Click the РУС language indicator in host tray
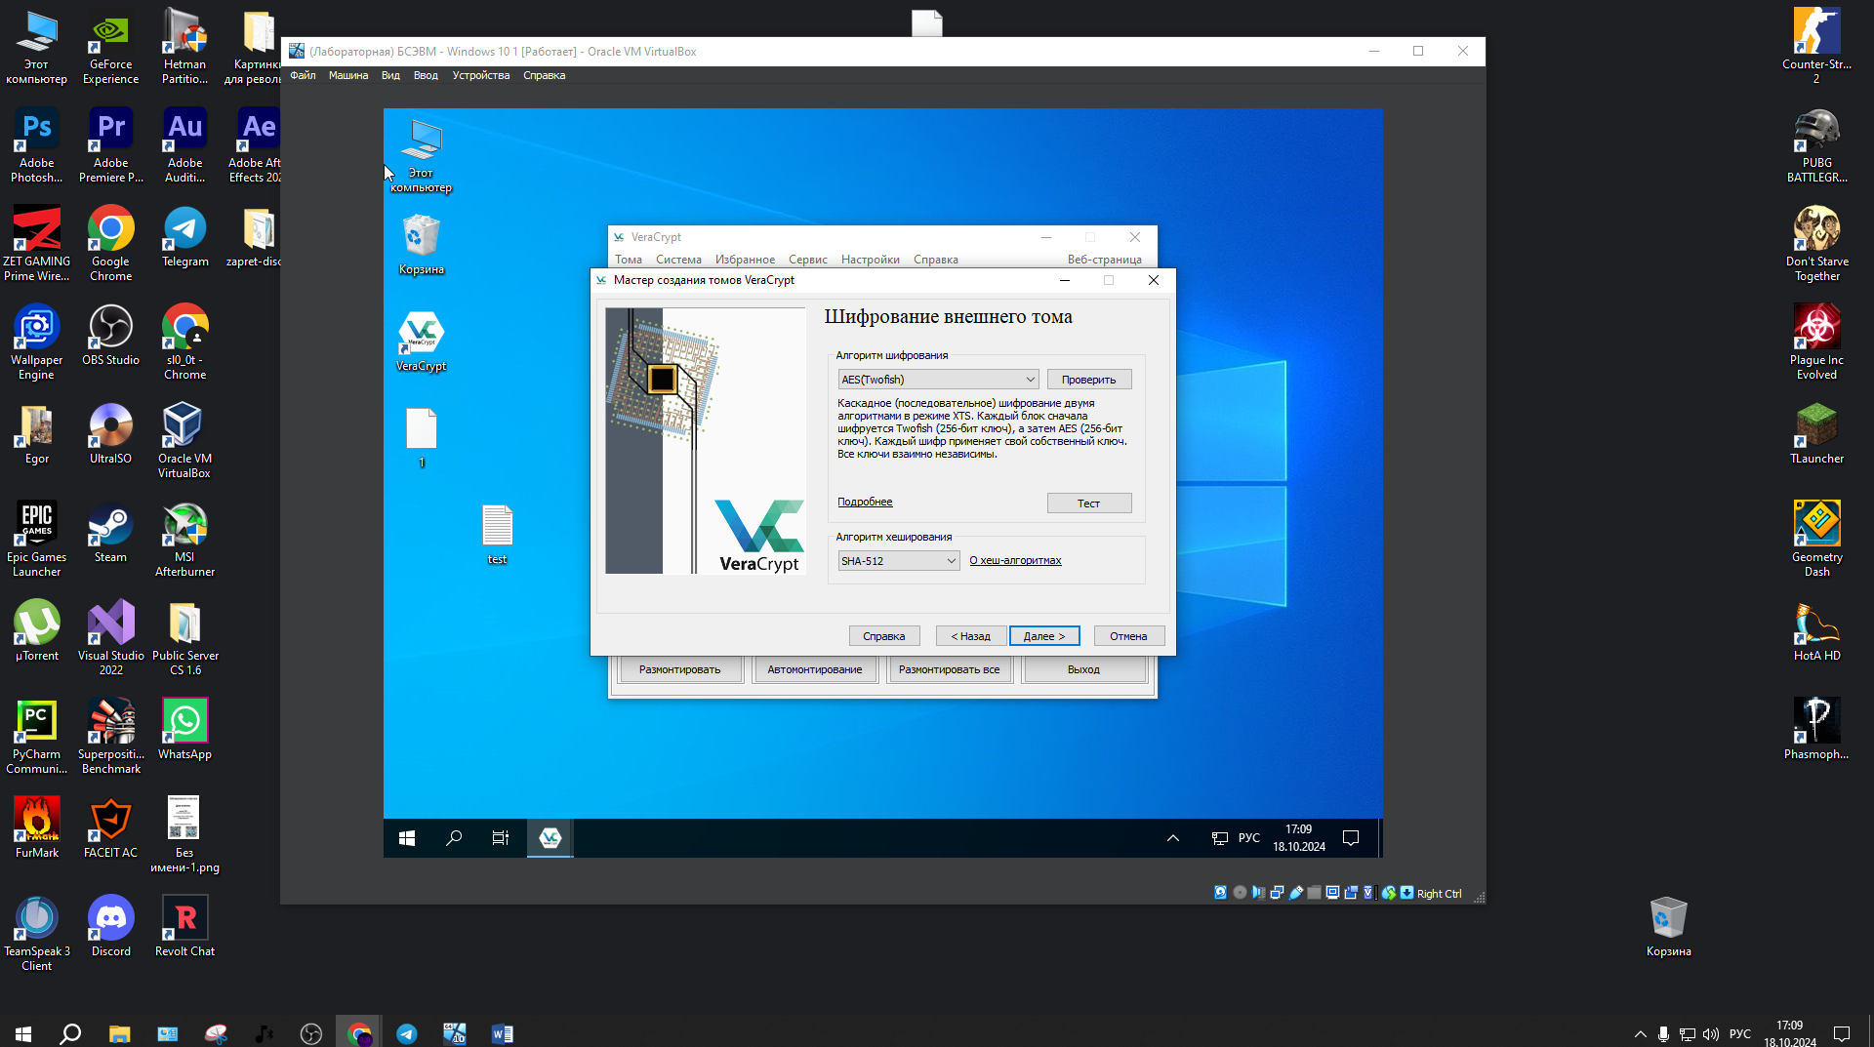 click(x=1739, y=1034)
